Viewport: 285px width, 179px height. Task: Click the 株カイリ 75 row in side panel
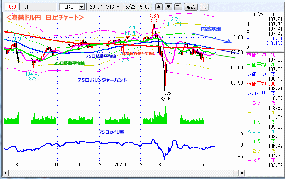tap(264, 93)
